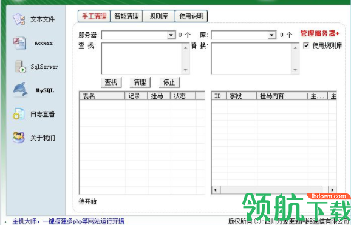Open the 关于我们 about us icon

(x=19, y=137)
